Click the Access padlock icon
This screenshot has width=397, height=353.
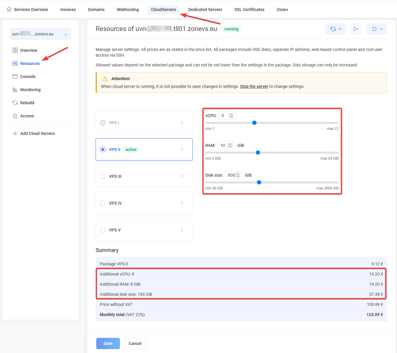[15, 116]
